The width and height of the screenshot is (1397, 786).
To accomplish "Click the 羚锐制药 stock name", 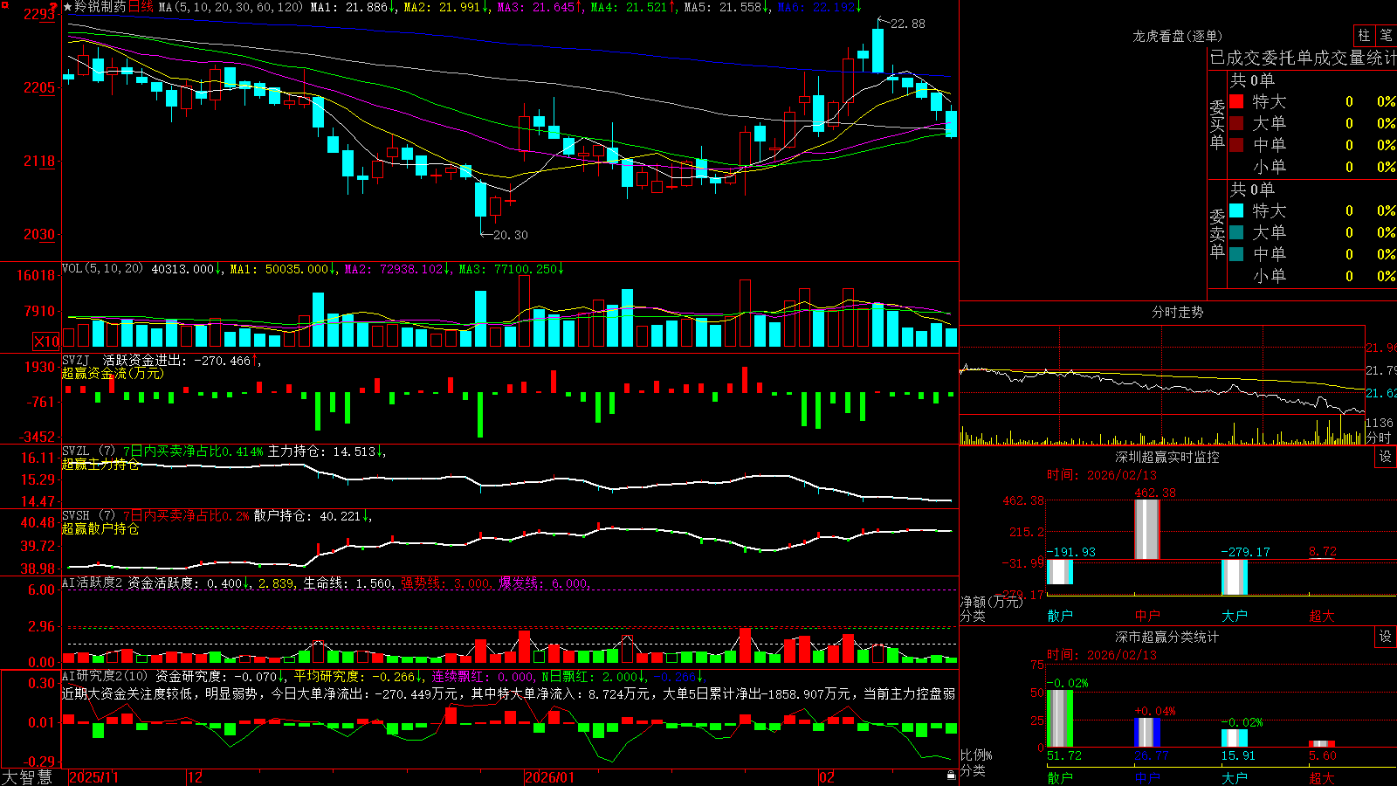I will point(100,7).
